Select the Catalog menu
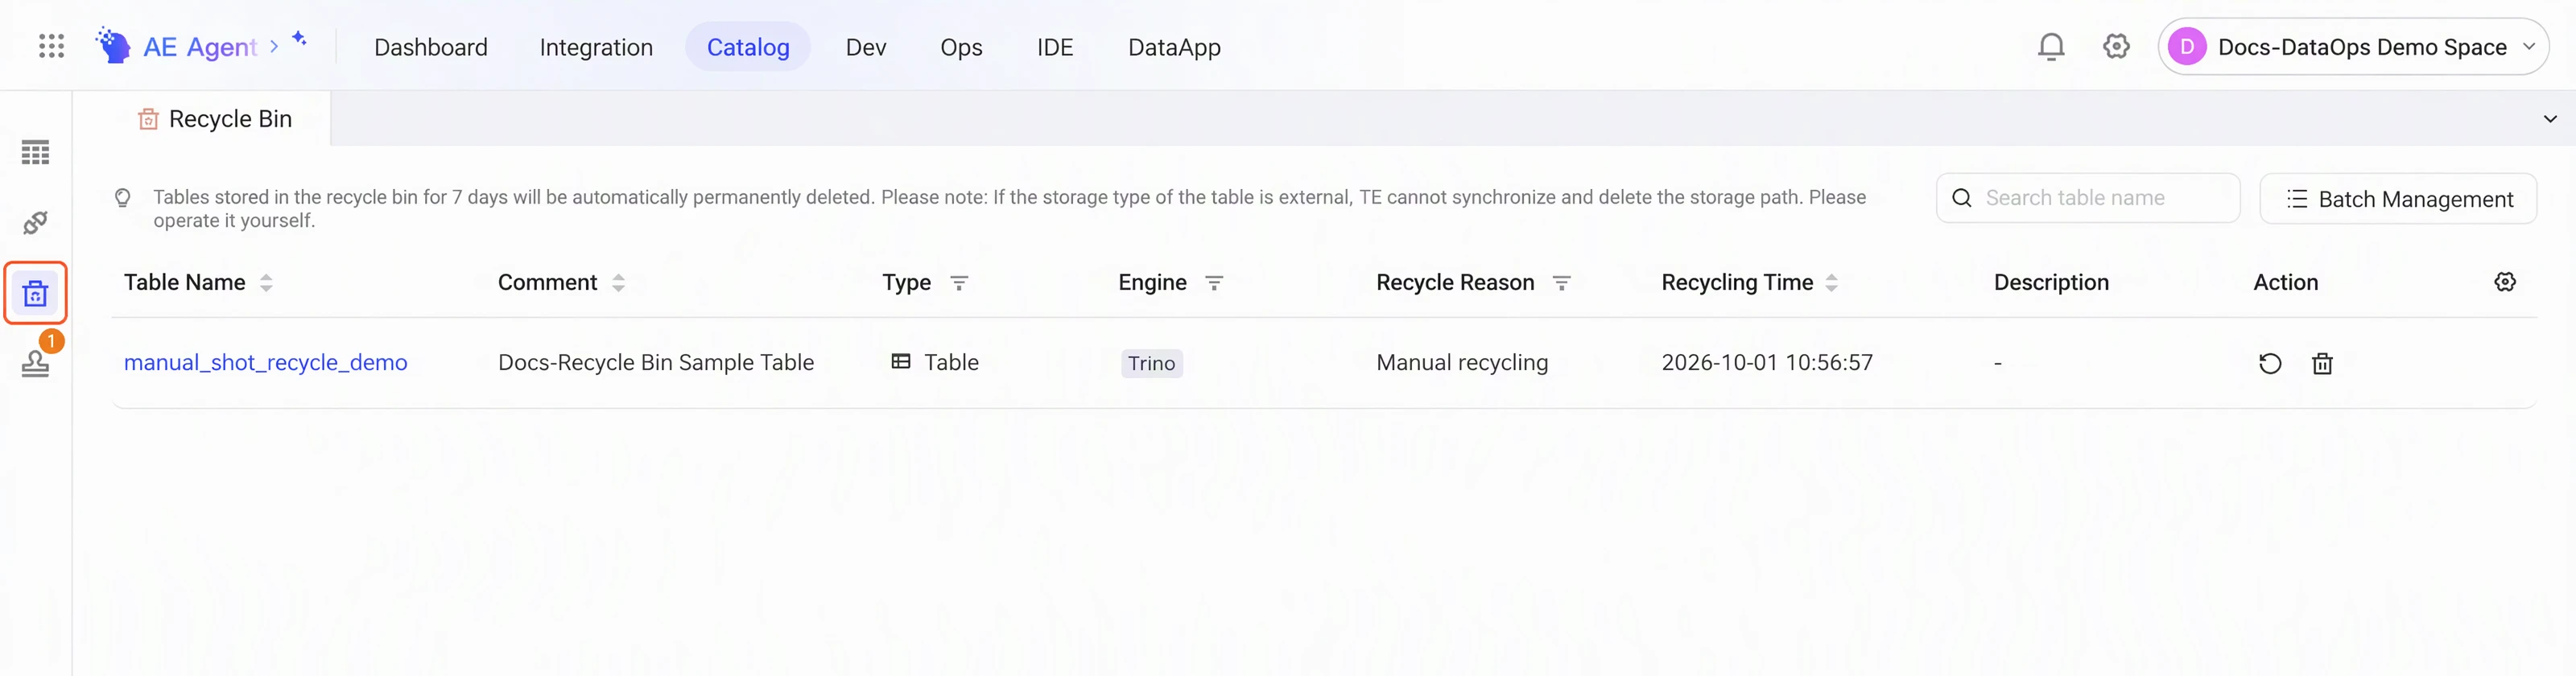Image resolution: width=2576 pixels, height=676 pixels. [748, 47]
